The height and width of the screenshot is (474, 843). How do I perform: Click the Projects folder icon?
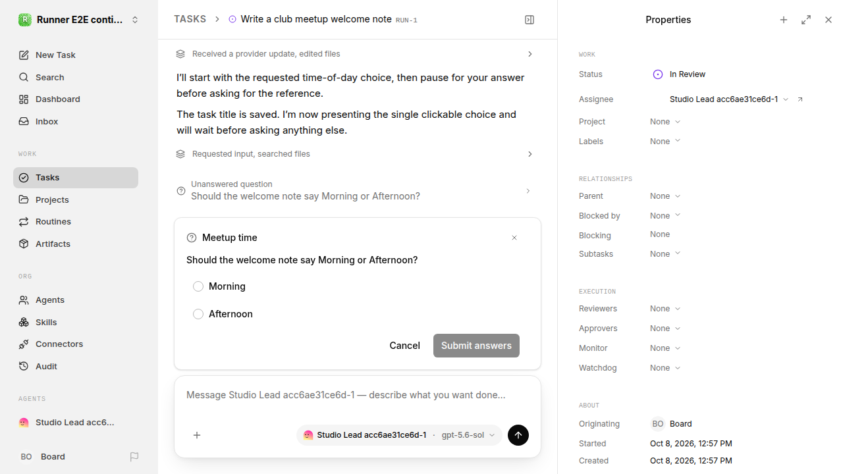[x=24, y=199]
